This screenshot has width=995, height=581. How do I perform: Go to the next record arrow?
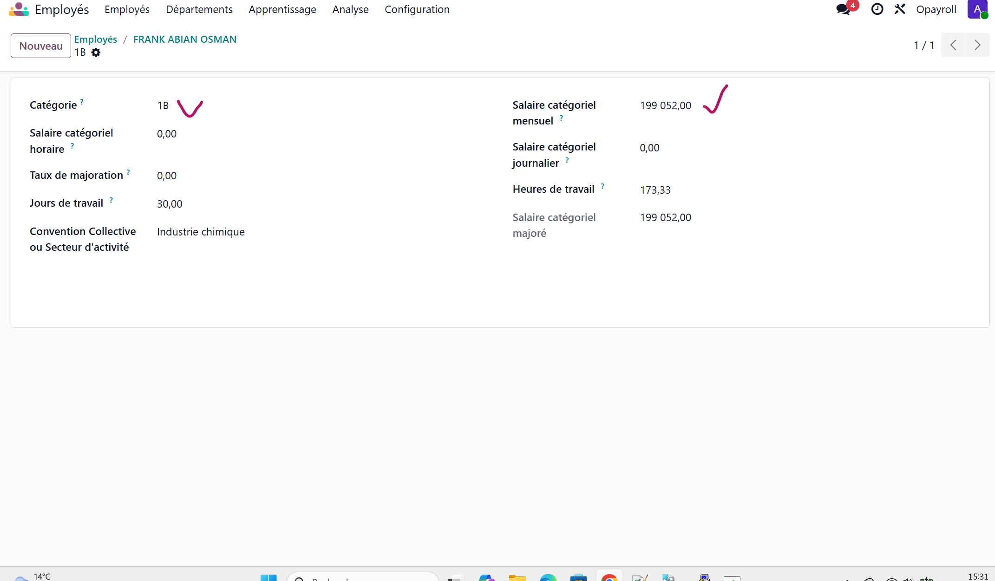coord(977,45)
